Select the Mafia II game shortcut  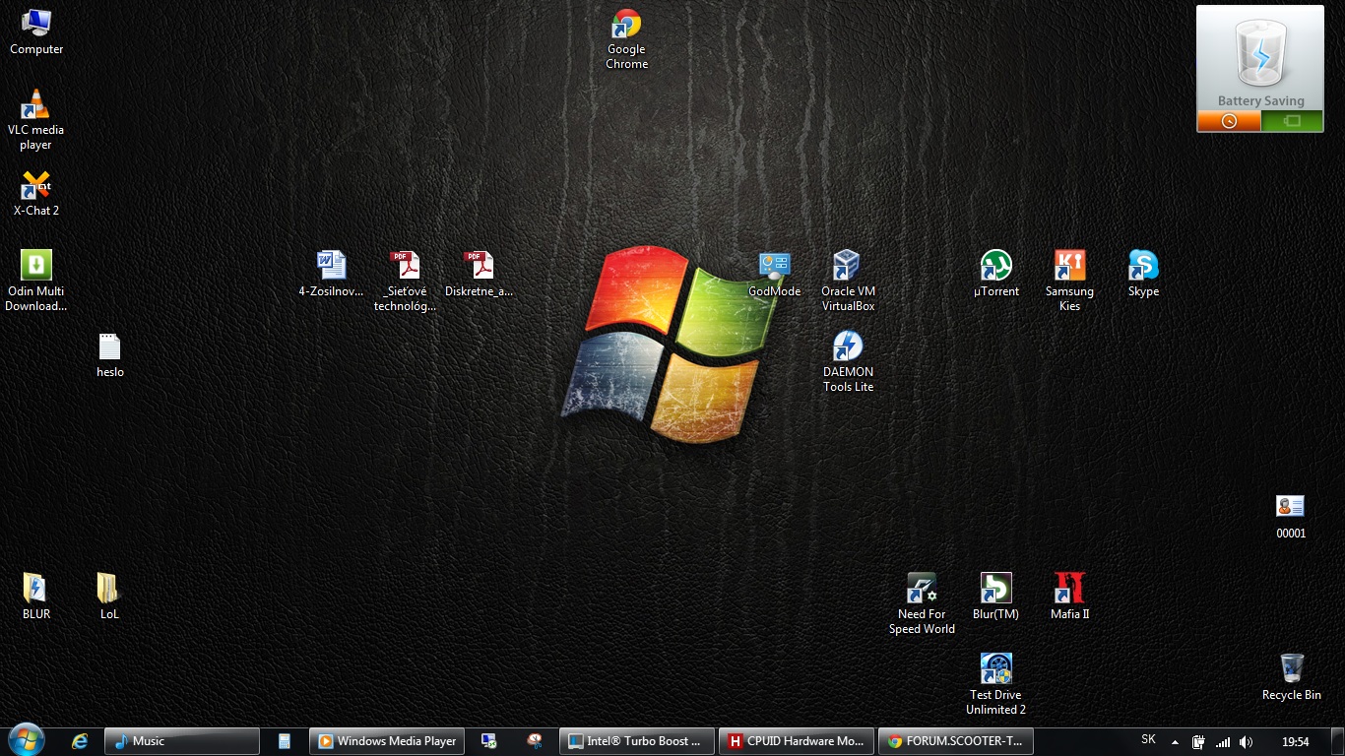[x=1069, y=589]
